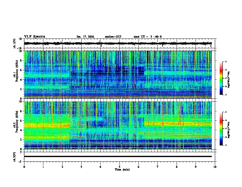Select the "start UT = 3 : 40: 0" text
Viewport: 242px width, 187px height.
(148, 37)
